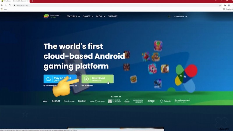Click the Play on Cloud button
Screen dimensions: 233x131
click(x=60, y=79)
